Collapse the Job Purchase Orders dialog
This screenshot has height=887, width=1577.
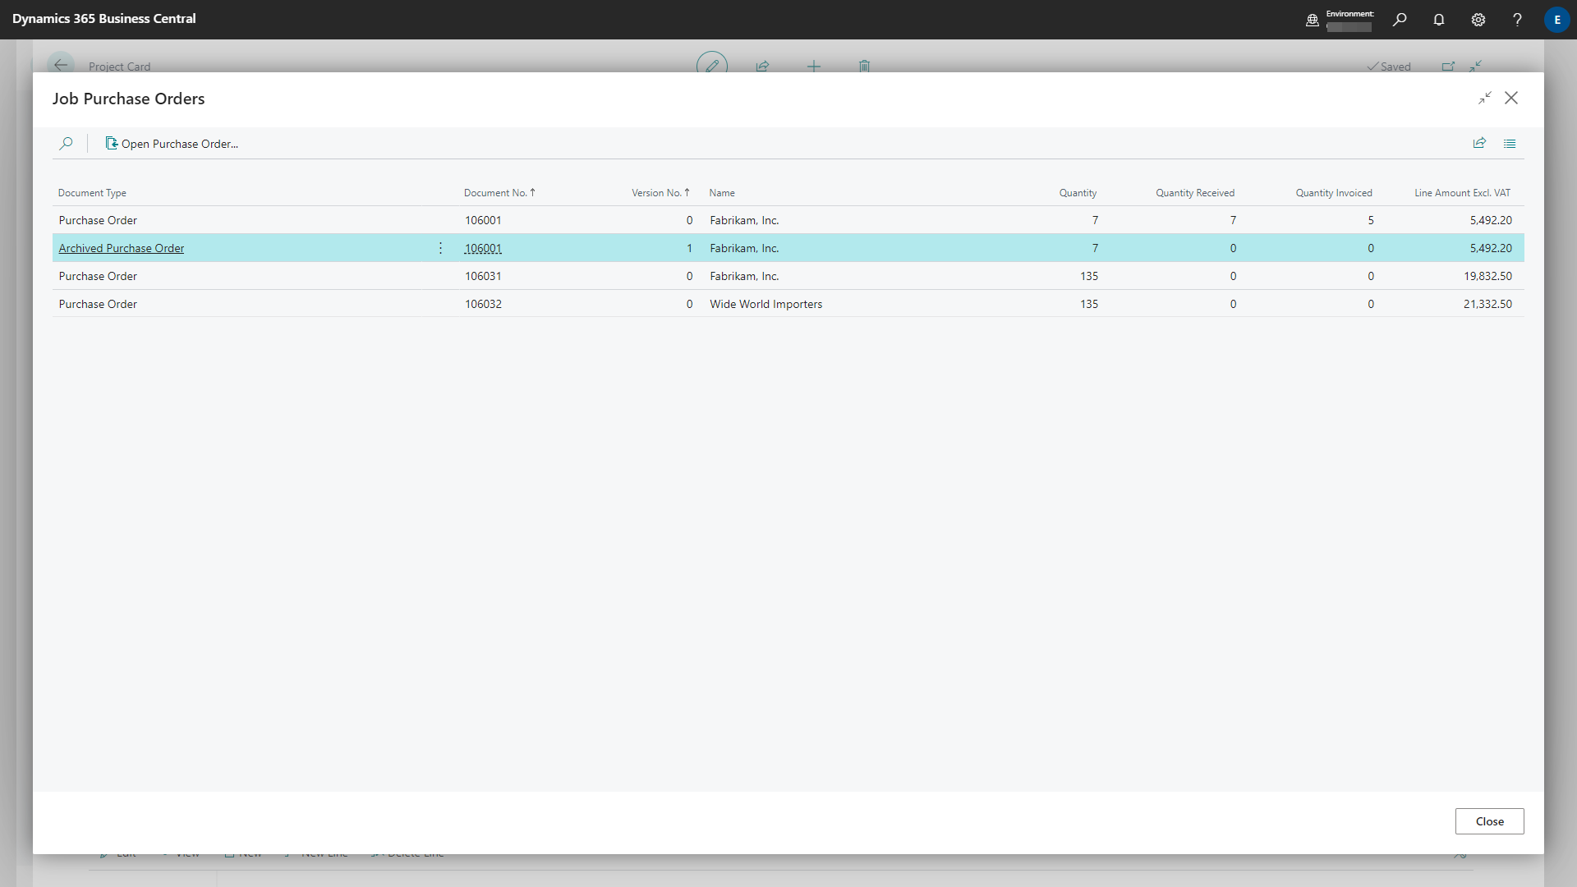pyautogui.click(x=1484, y=98)
